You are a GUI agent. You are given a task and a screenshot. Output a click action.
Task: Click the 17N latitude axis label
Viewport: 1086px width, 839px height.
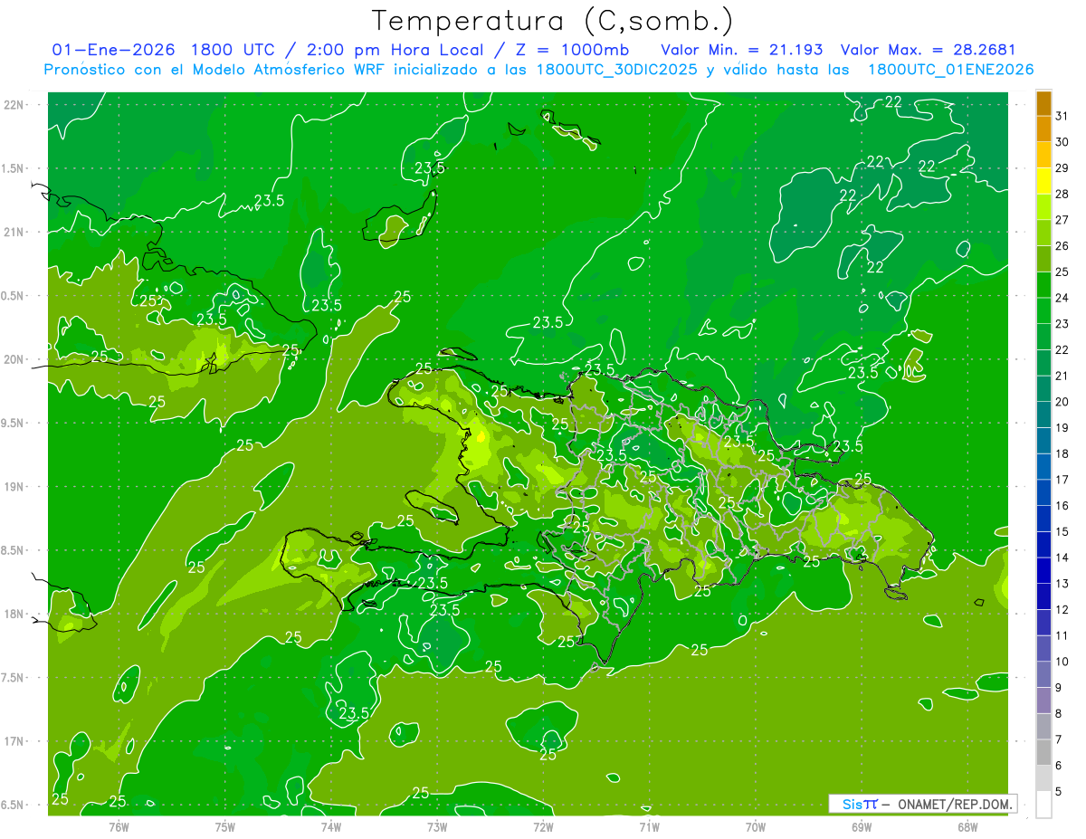14,741
